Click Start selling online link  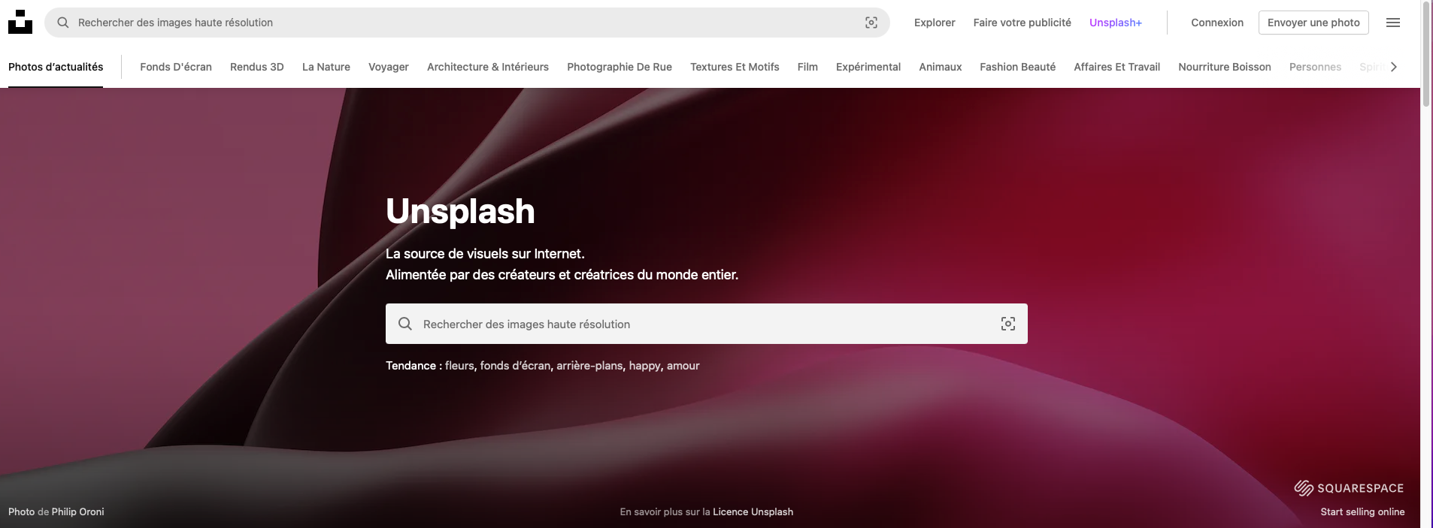[1362, 511]
